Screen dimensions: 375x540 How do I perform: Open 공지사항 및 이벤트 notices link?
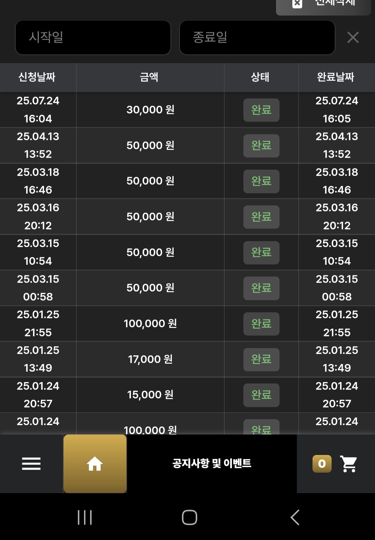(212, 464)
